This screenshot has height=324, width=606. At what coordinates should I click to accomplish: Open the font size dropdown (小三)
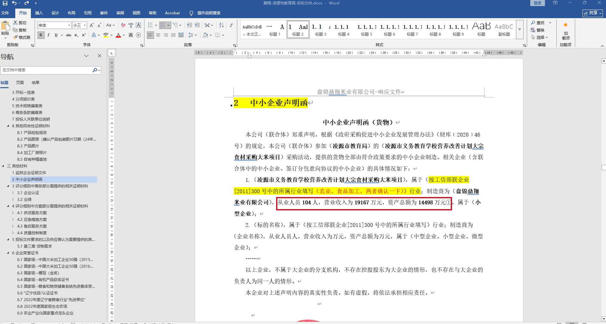pyautogui.click(x=85, y=25)
